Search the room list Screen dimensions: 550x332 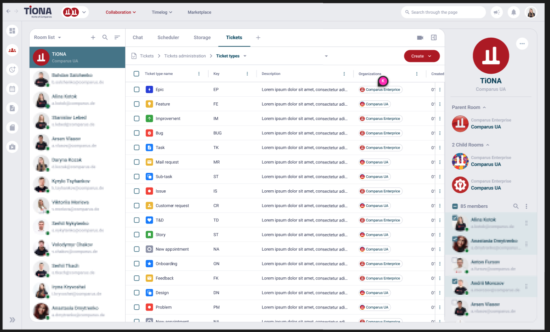point(105,37)
